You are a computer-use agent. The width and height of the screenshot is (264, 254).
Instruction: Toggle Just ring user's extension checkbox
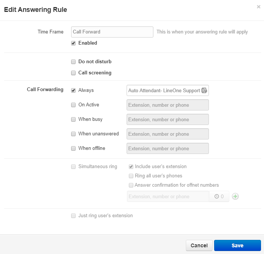(73, 216)
